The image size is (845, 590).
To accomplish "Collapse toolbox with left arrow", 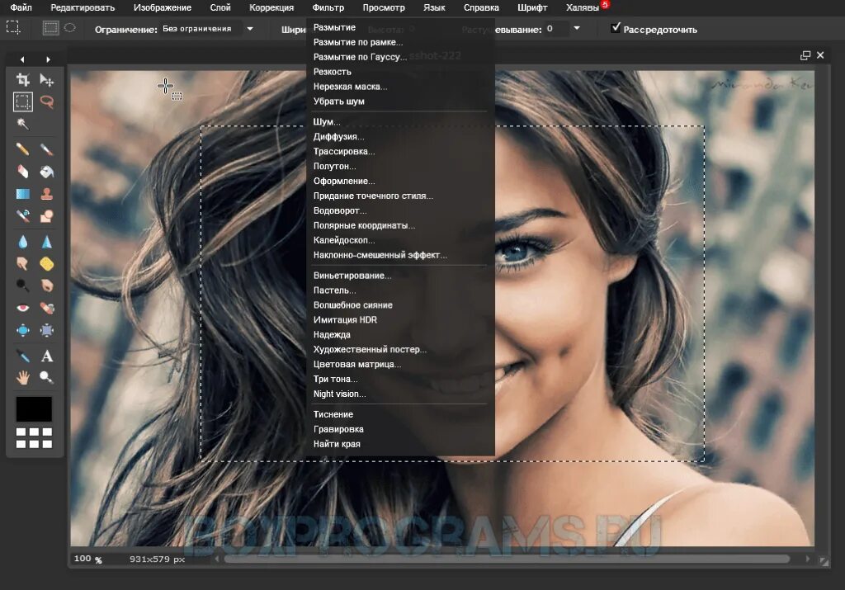I will (22, 59).
